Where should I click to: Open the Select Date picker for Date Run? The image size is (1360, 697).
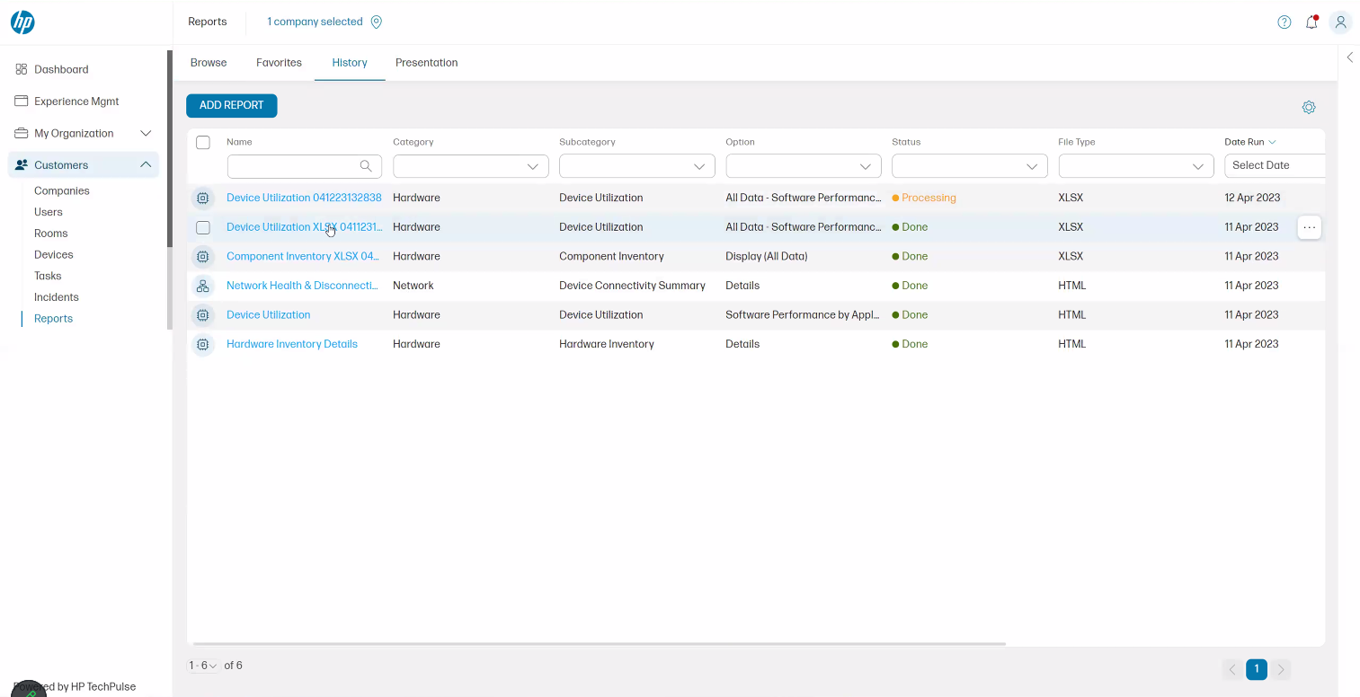(x=1275, y=165)
